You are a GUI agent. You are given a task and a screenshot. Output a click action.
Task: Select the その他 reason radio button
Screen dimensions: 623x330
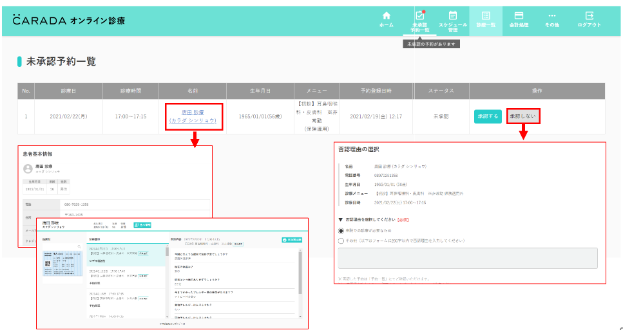(x=341, y=241)
